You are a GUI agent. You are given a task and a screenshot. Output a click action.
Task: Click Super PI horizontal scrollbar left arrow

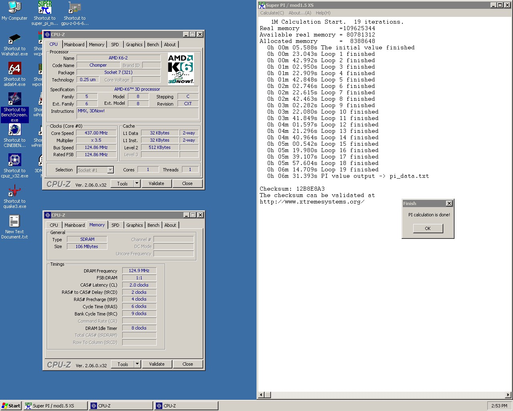(261, 395)
